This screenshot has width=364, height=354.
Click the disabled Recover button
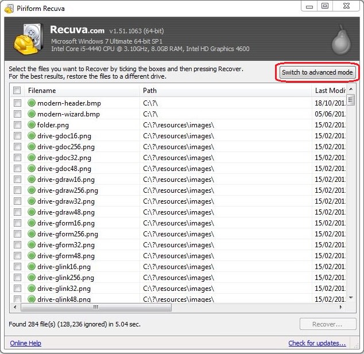pos(328,324)
